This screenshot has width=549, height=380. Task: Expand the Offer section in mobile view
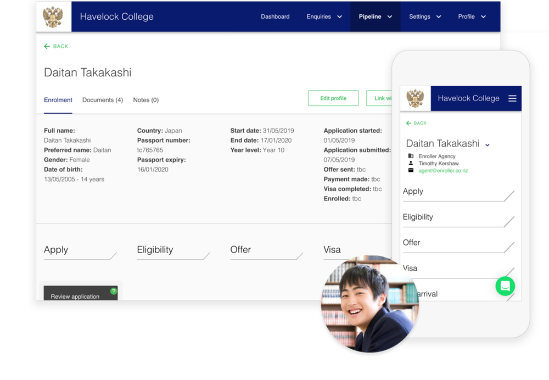tap(458, 245)
